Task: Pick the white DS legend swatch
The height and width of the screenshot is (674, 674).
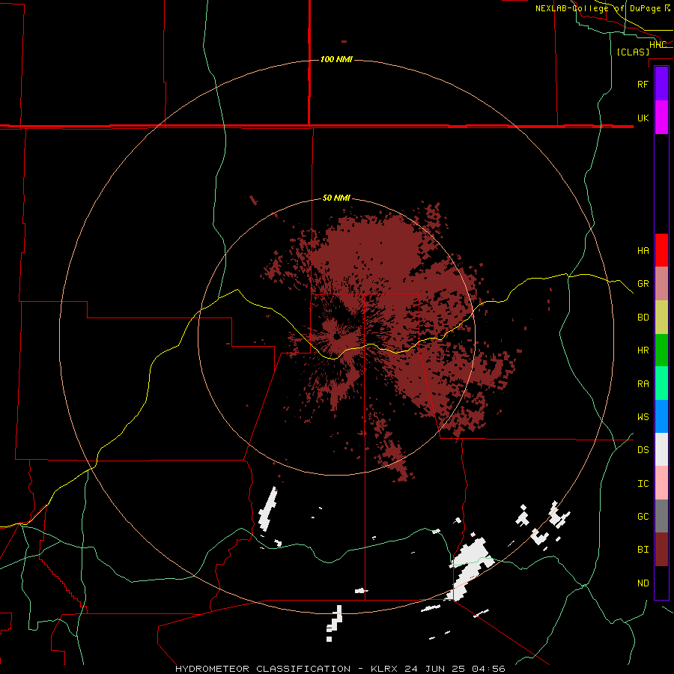Action: pos(661,449)
